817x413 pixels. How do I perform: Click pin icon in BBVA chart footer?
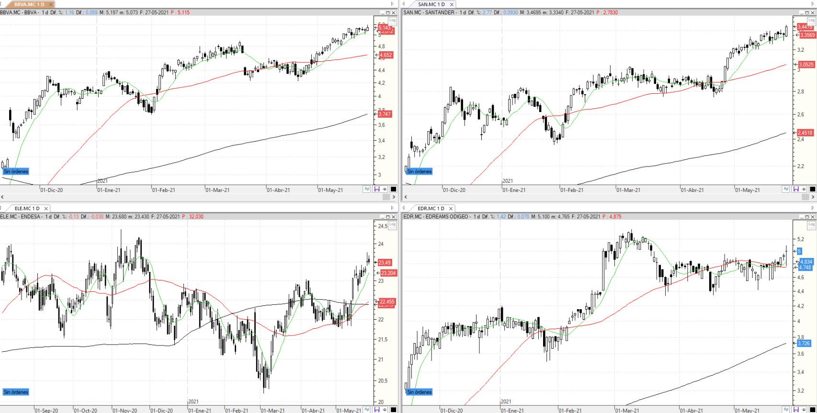coord(385,190)
